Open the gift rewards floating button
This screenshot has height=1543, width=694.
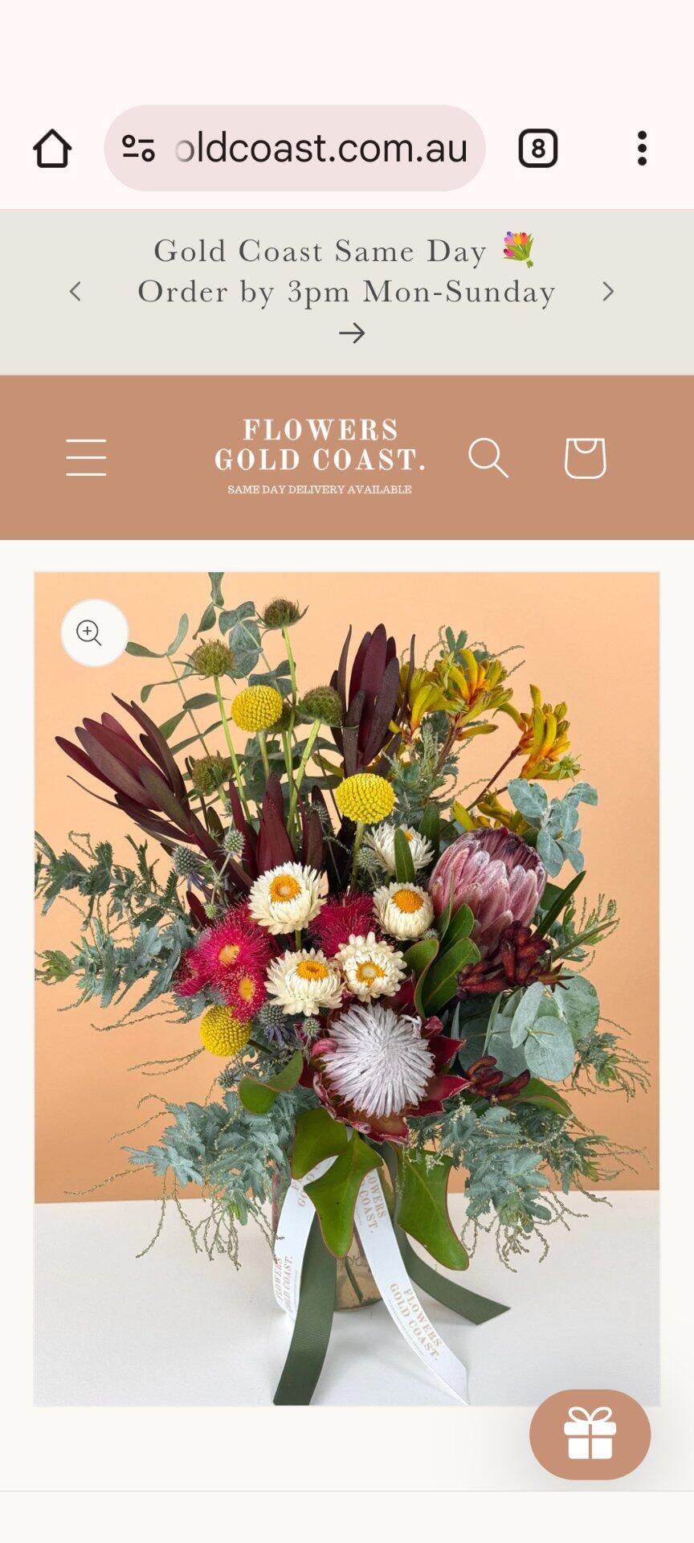(590, 1435)
